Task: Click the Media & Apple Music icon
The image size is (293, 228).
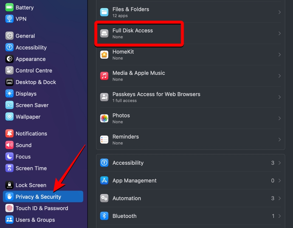Action: [104, 76]
